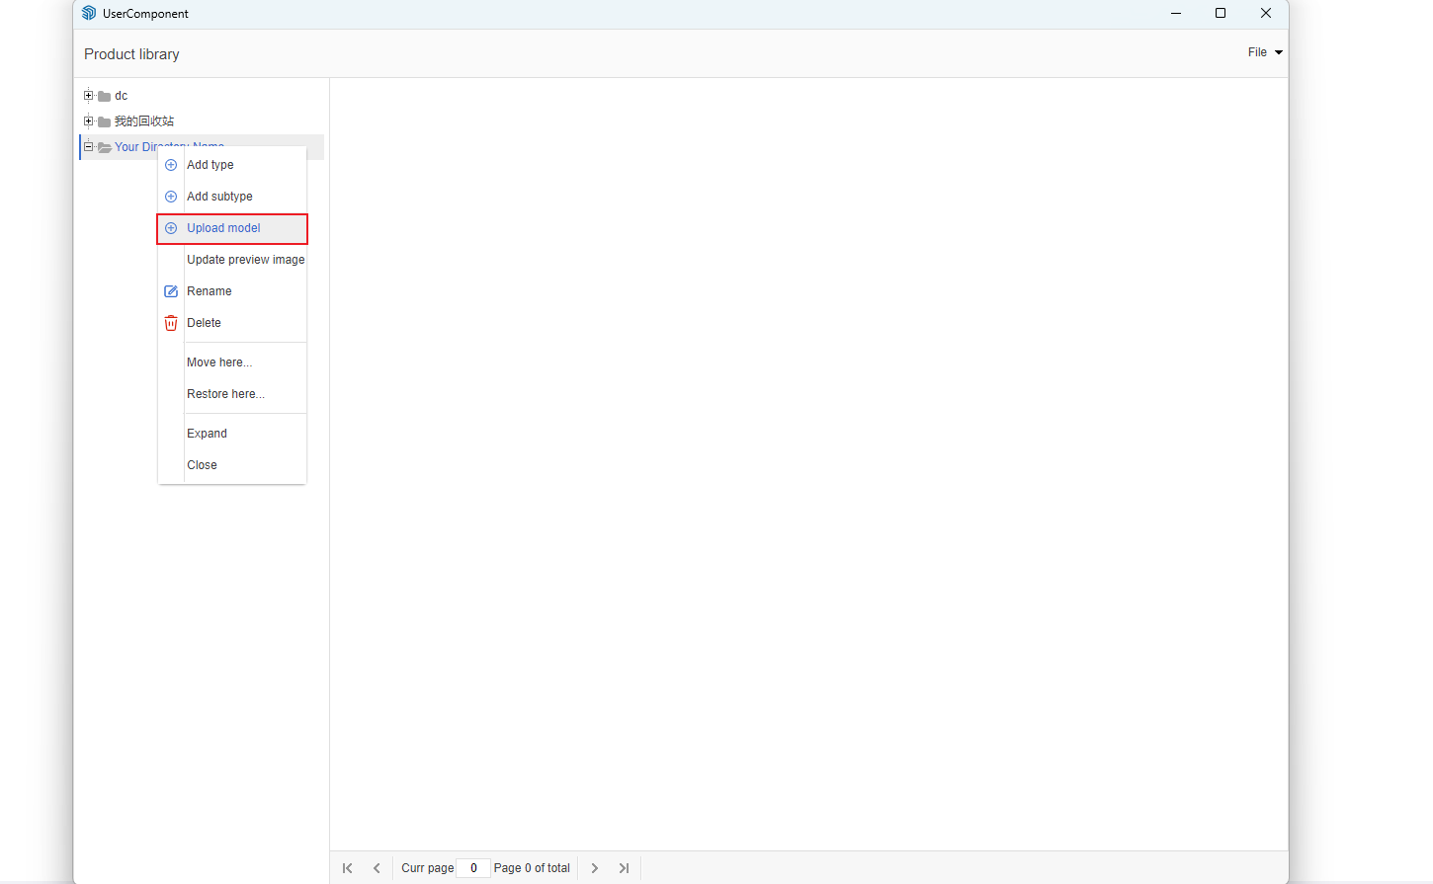1433x884 pixels.
Task: Go to the previous page
Action: [377, 868]
